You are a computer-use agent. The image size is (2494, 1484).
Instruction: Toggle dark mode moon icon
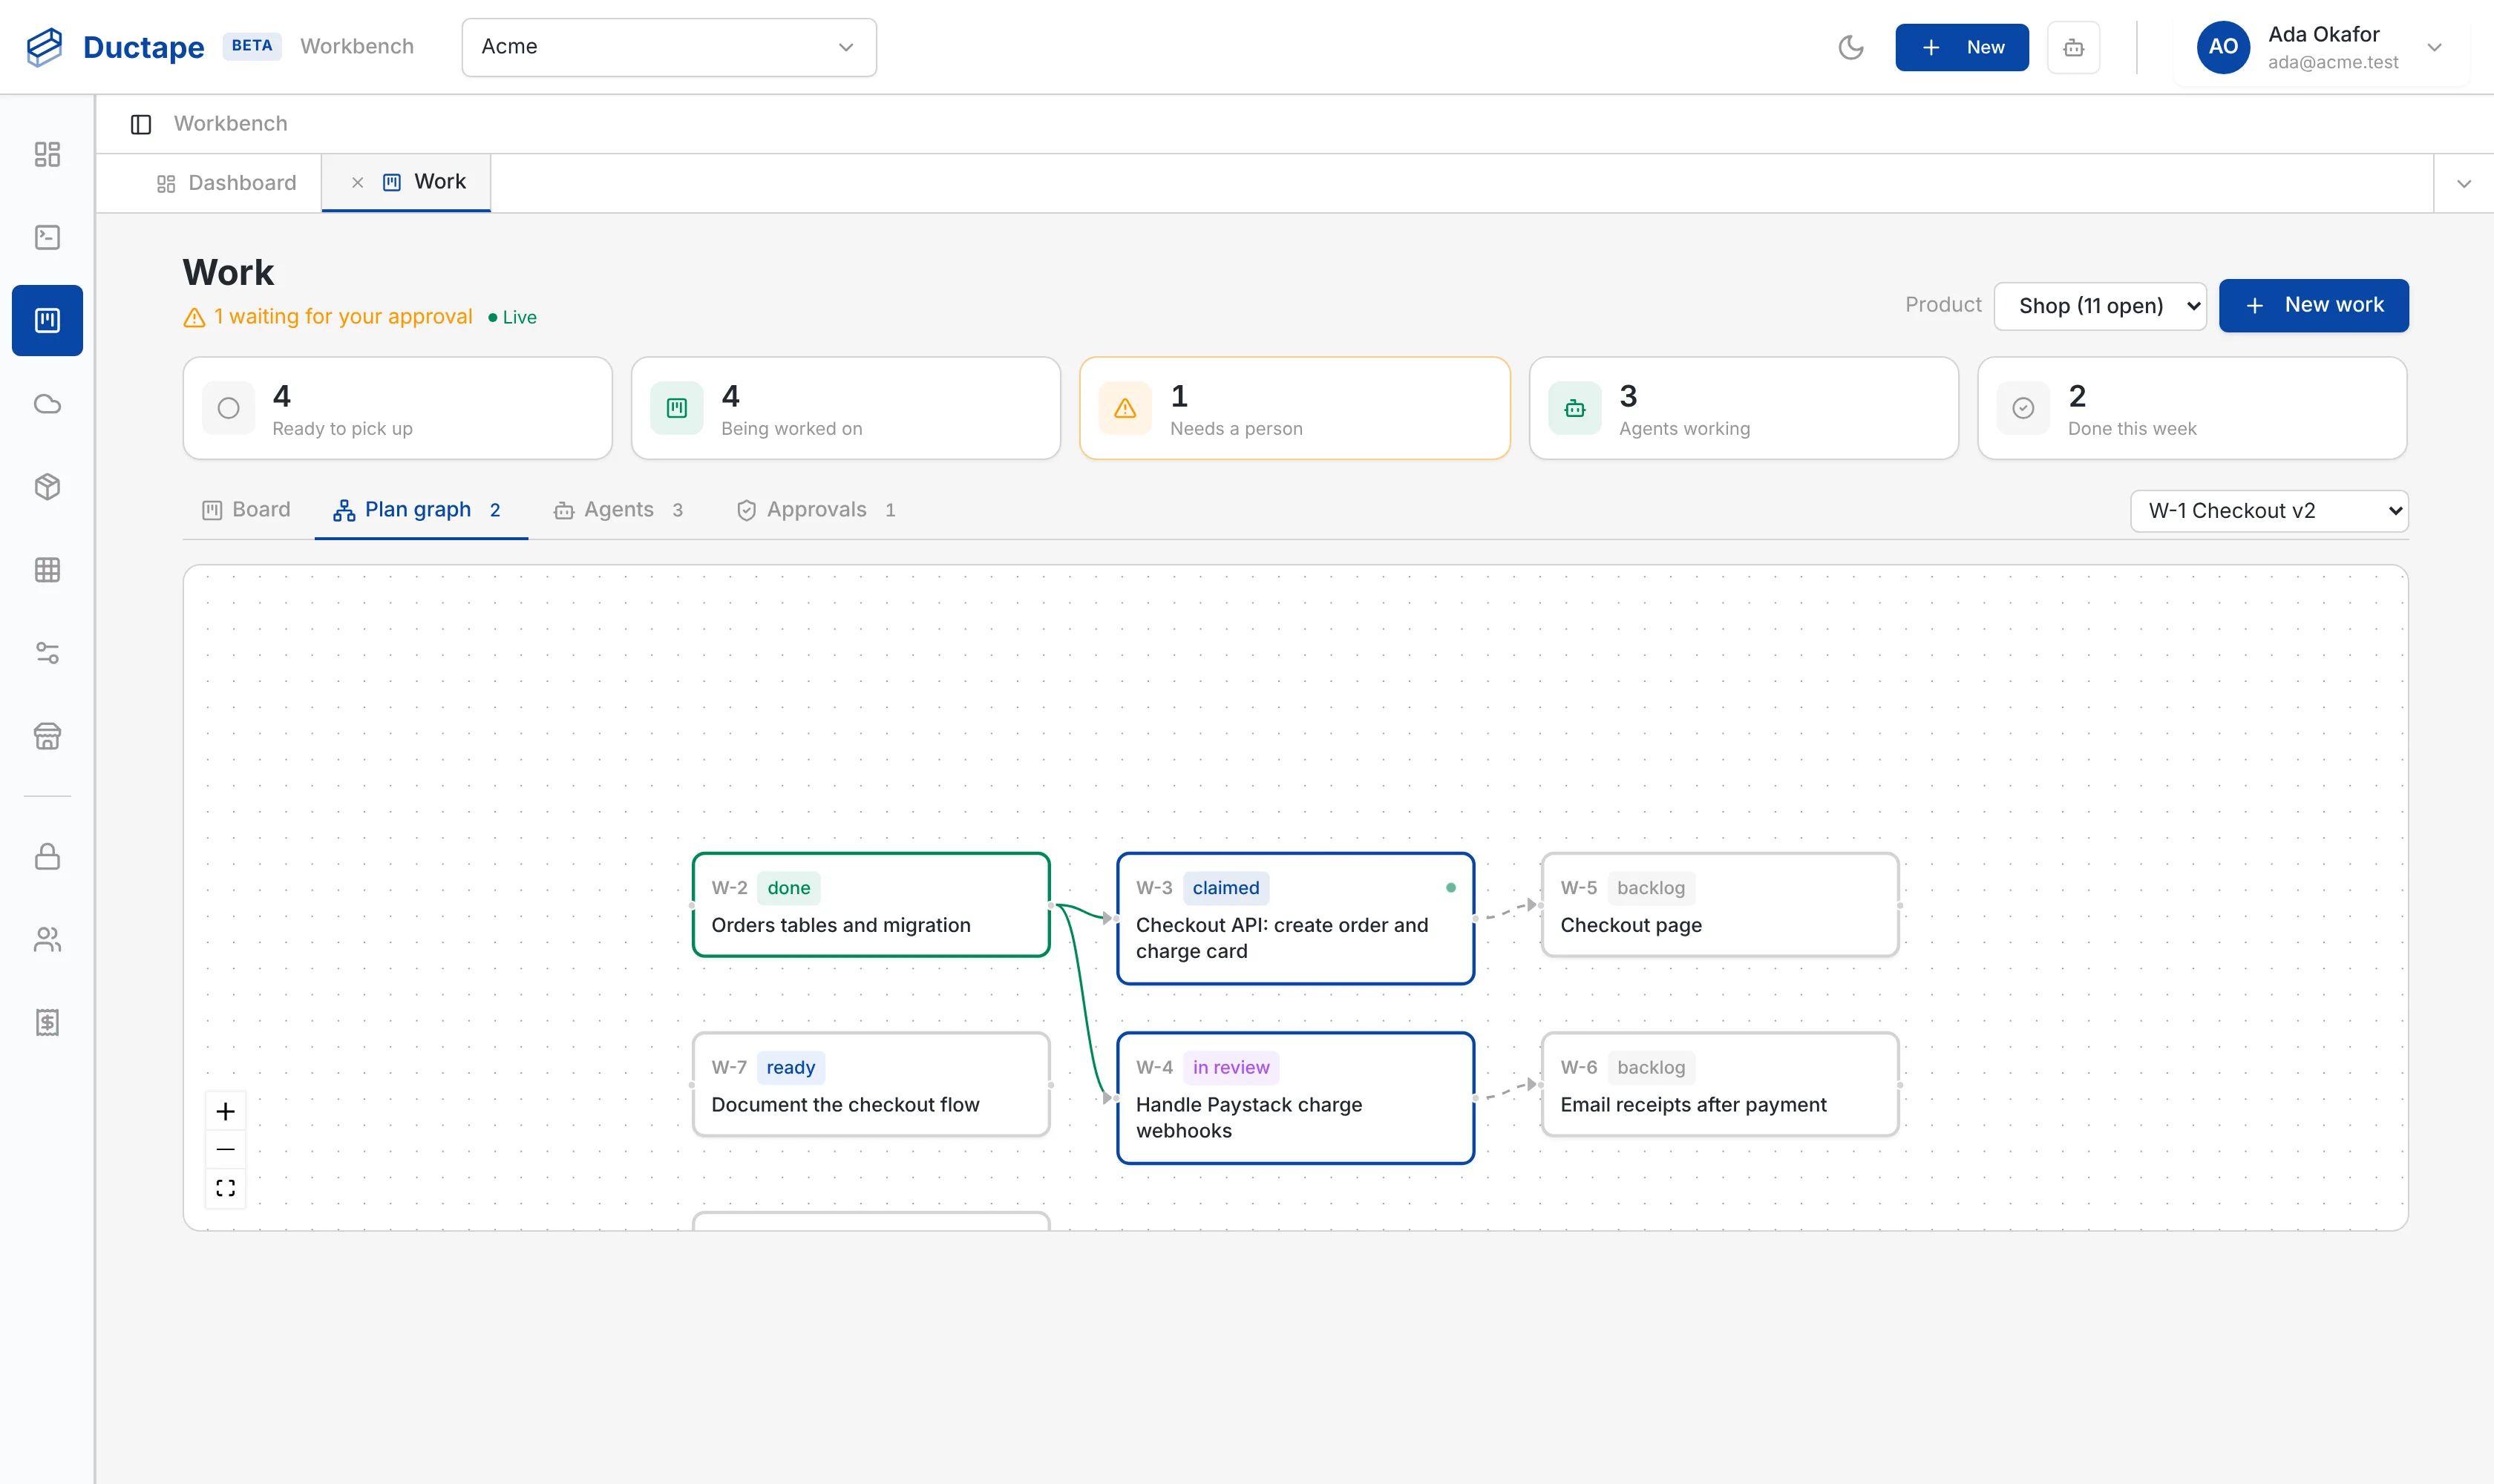[x=1850, y=47]
